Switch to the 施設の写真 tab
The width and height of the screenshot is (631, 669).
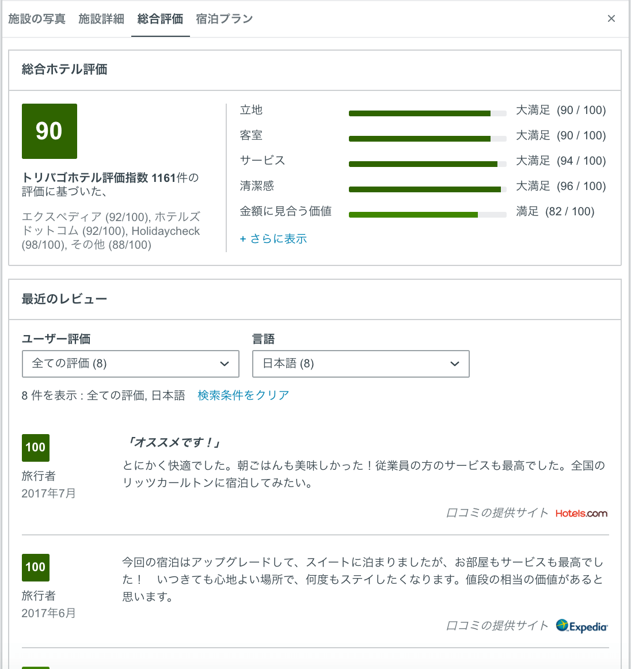click(x=37, y=19)
